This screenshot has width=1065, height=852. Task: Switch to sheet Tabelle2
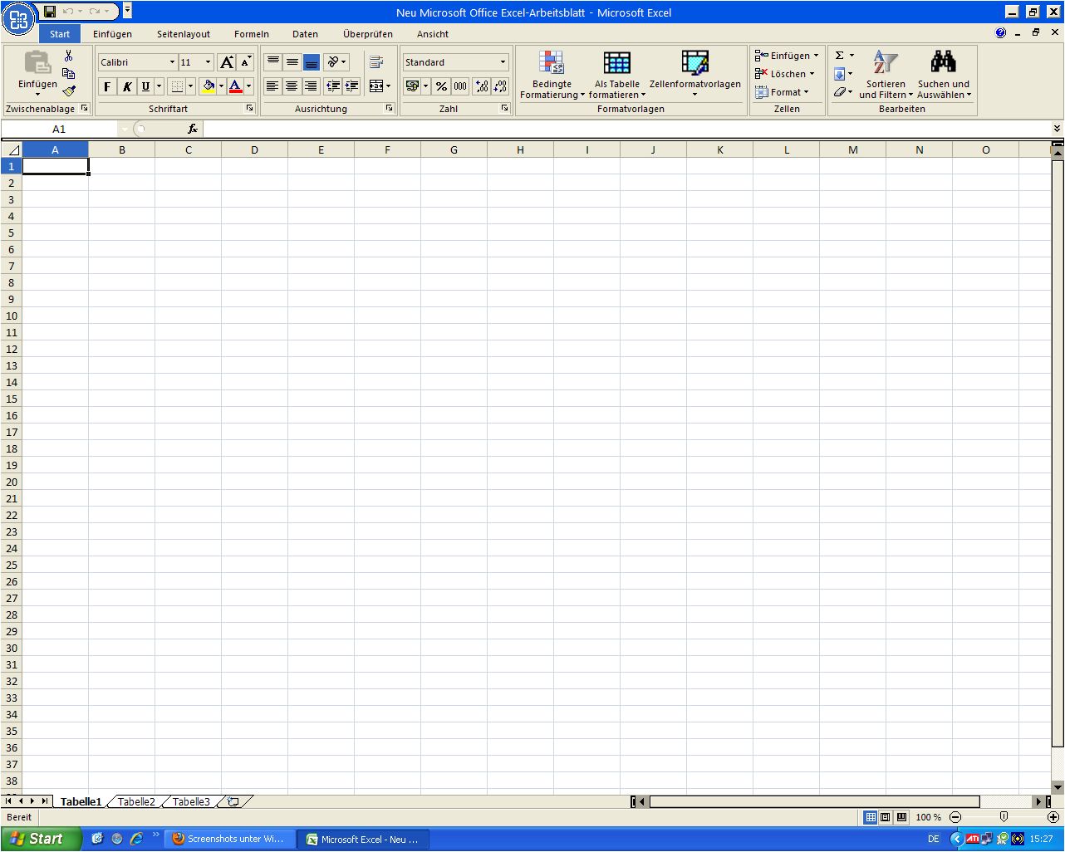click(136, 802)
